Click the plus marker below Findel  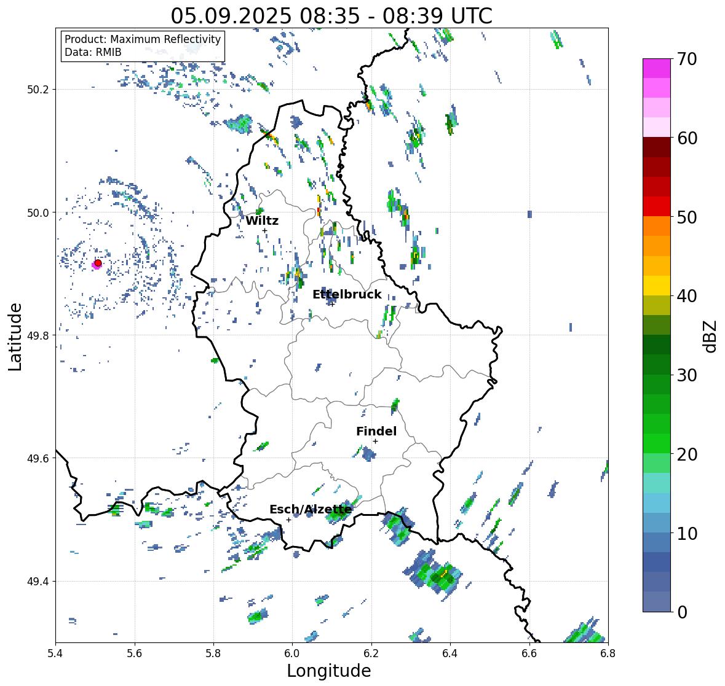pos(376,442)
